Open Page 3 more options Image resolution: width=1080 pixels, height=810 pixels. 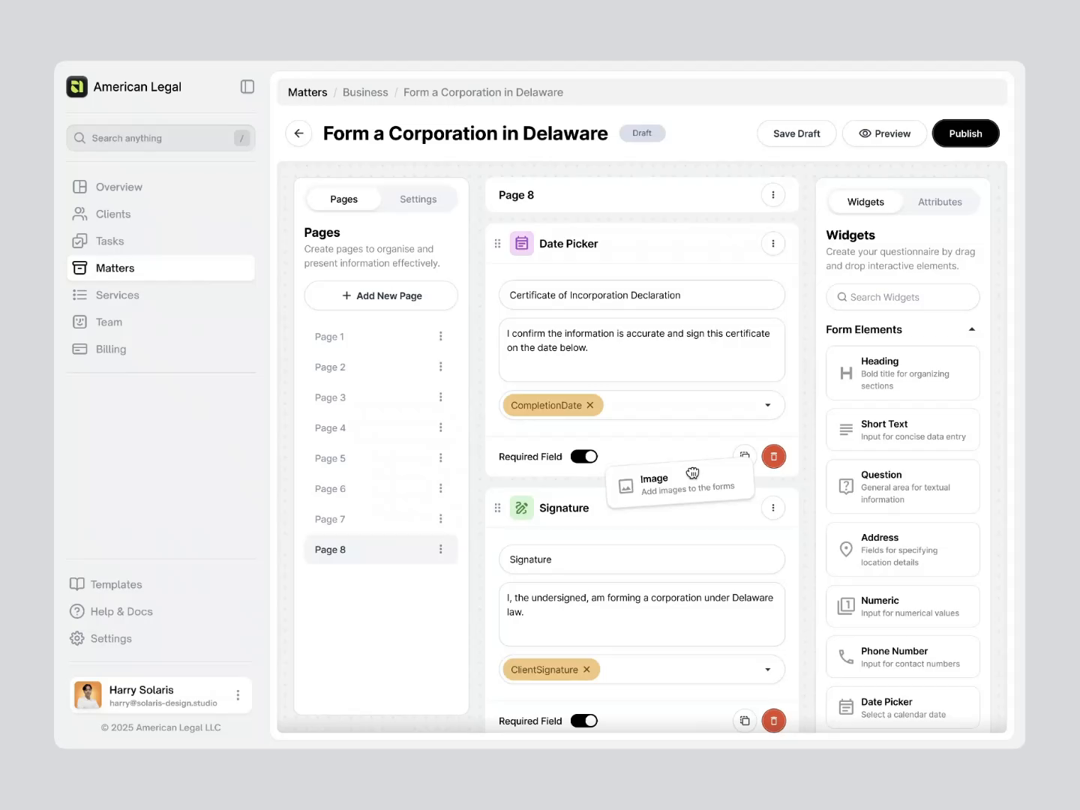(x=441, y=397)
